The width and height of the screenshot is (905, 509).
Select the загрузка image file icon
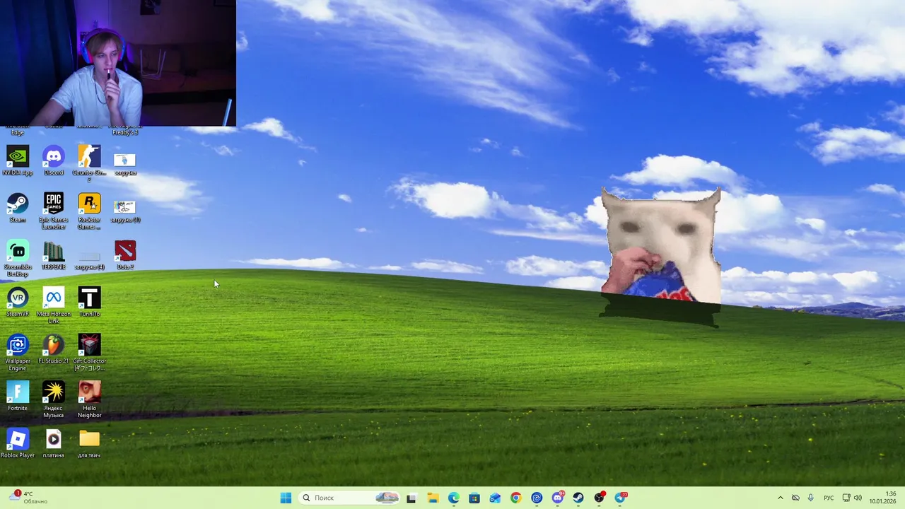[125, 164]
